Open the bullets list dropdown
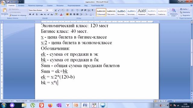Image resolution: width=193 pixels, height=108 pixels. (70, 10)
